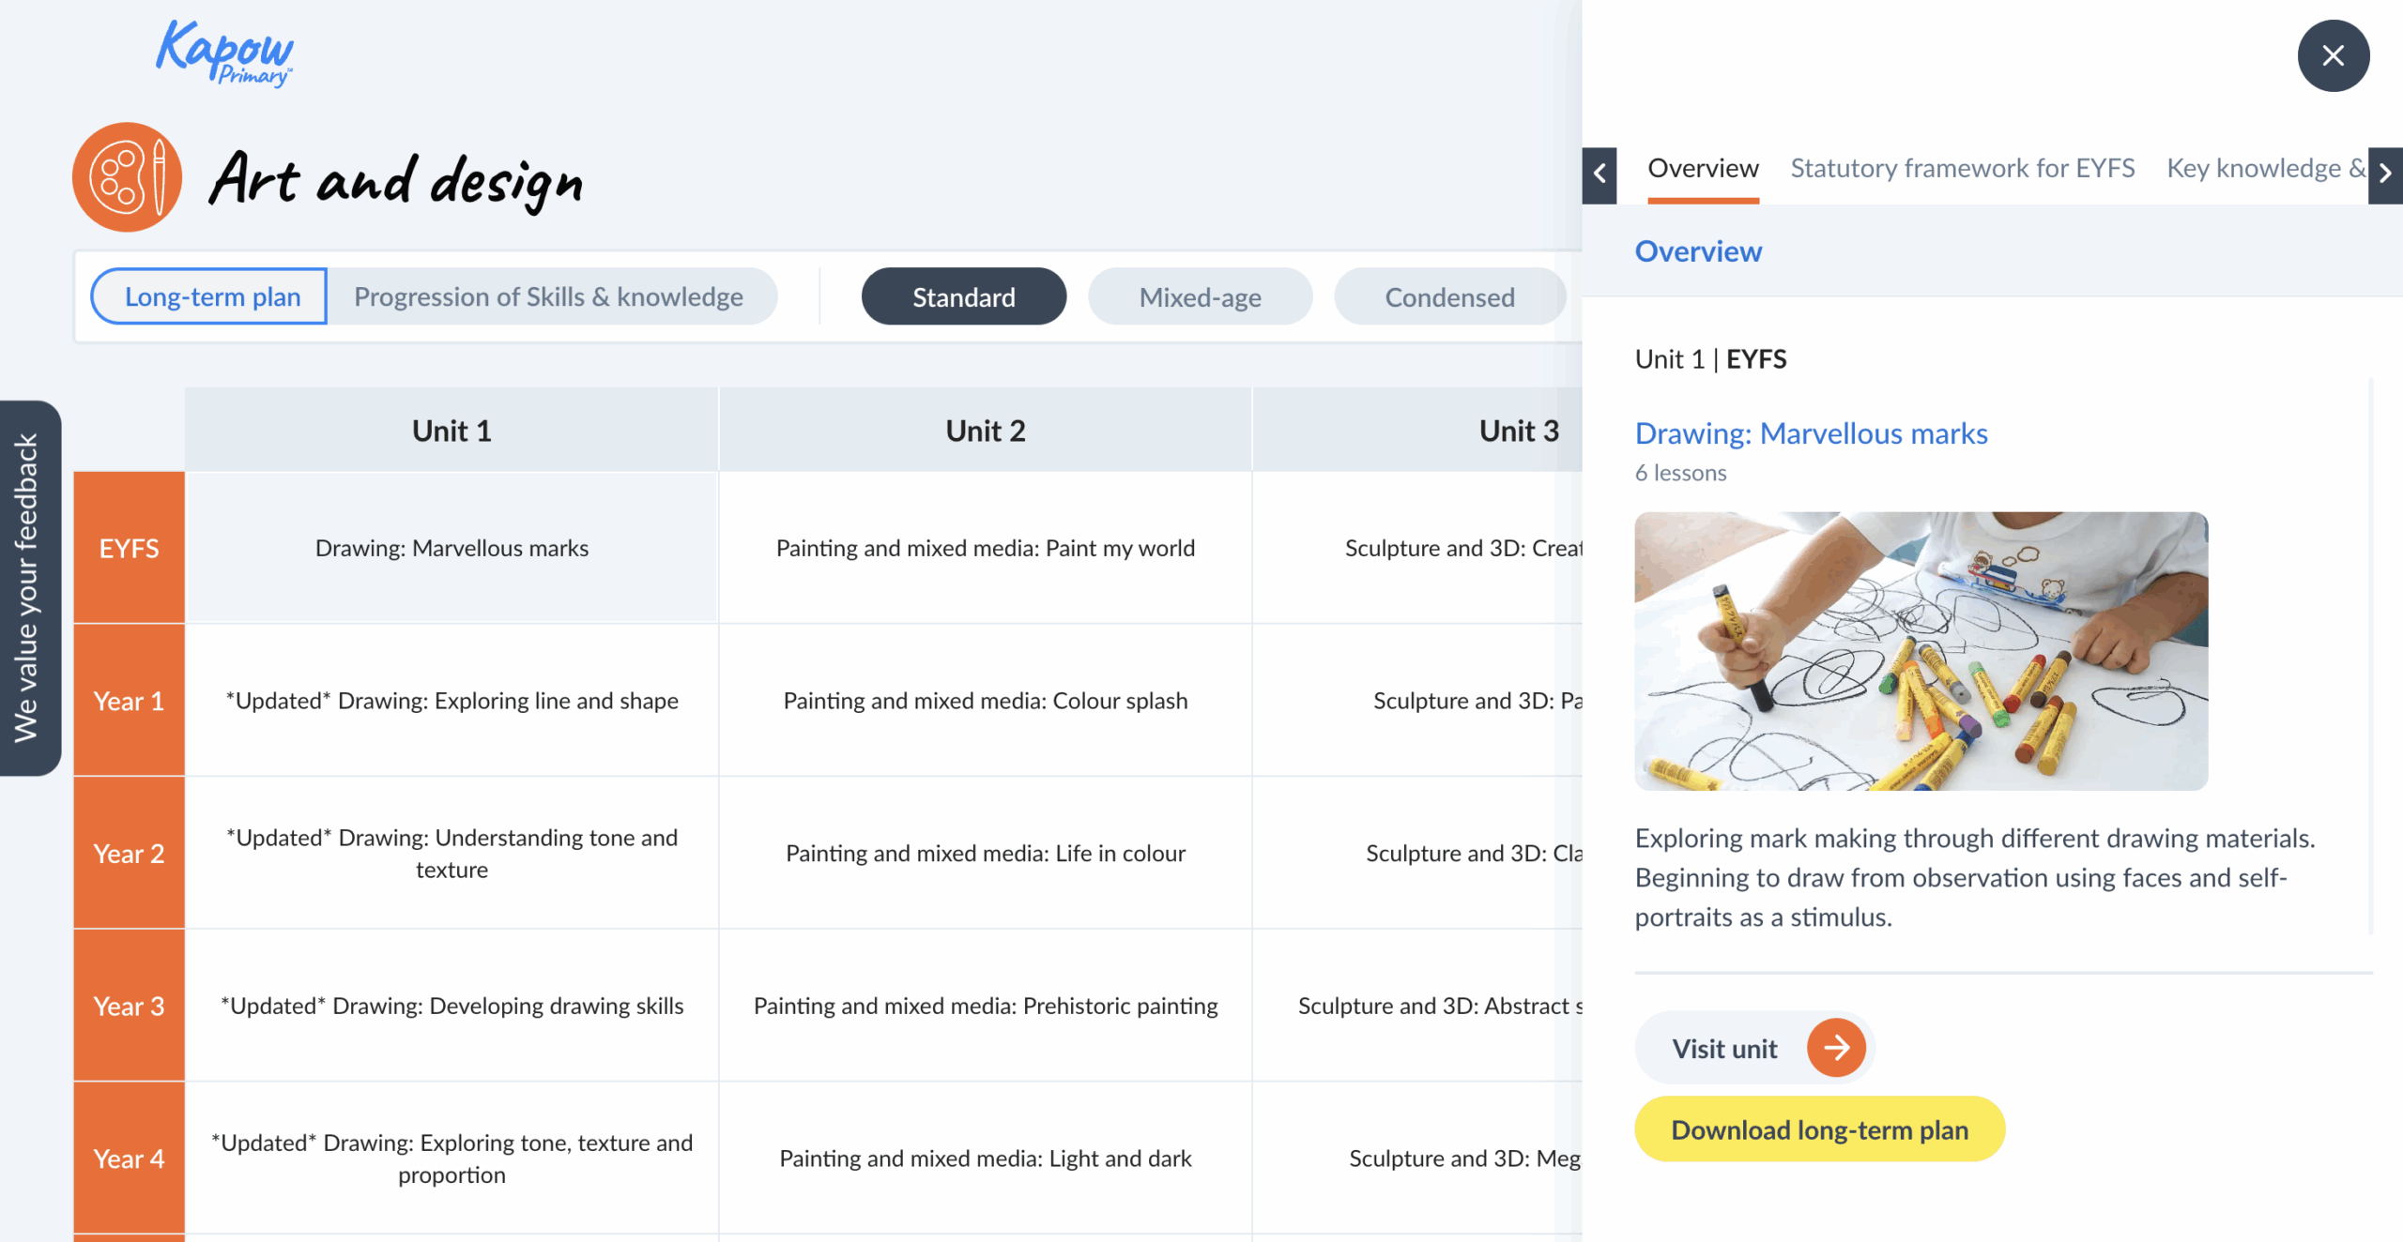Open Drawing: Exploring tone, texture and proportion

pyautogui.click(x=452, y=1159)
